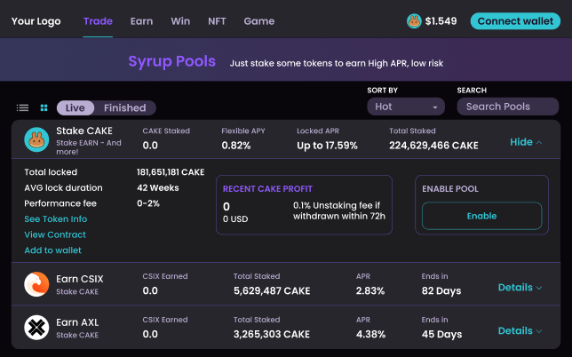Screen dimensions: 572x357
Task: Click the CSIX token icon
Action: 36,284
